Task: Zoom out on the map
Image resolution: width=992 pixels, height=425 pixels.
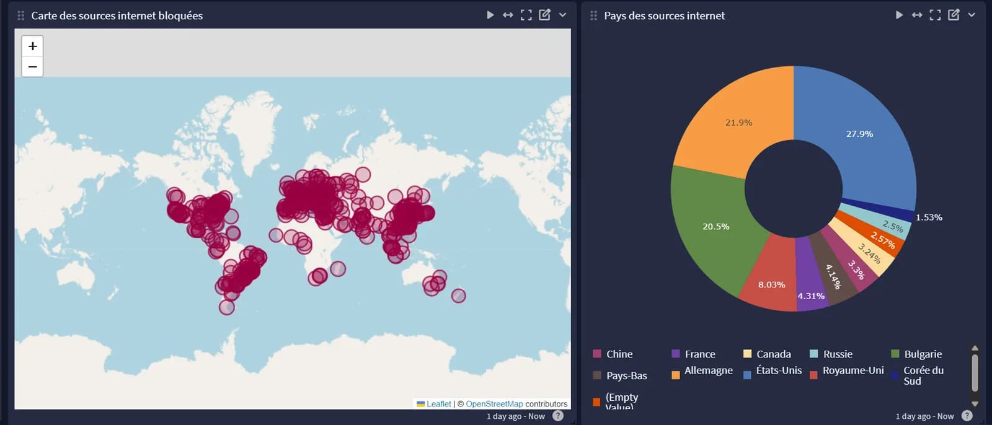Action: (x=32, y=67)
